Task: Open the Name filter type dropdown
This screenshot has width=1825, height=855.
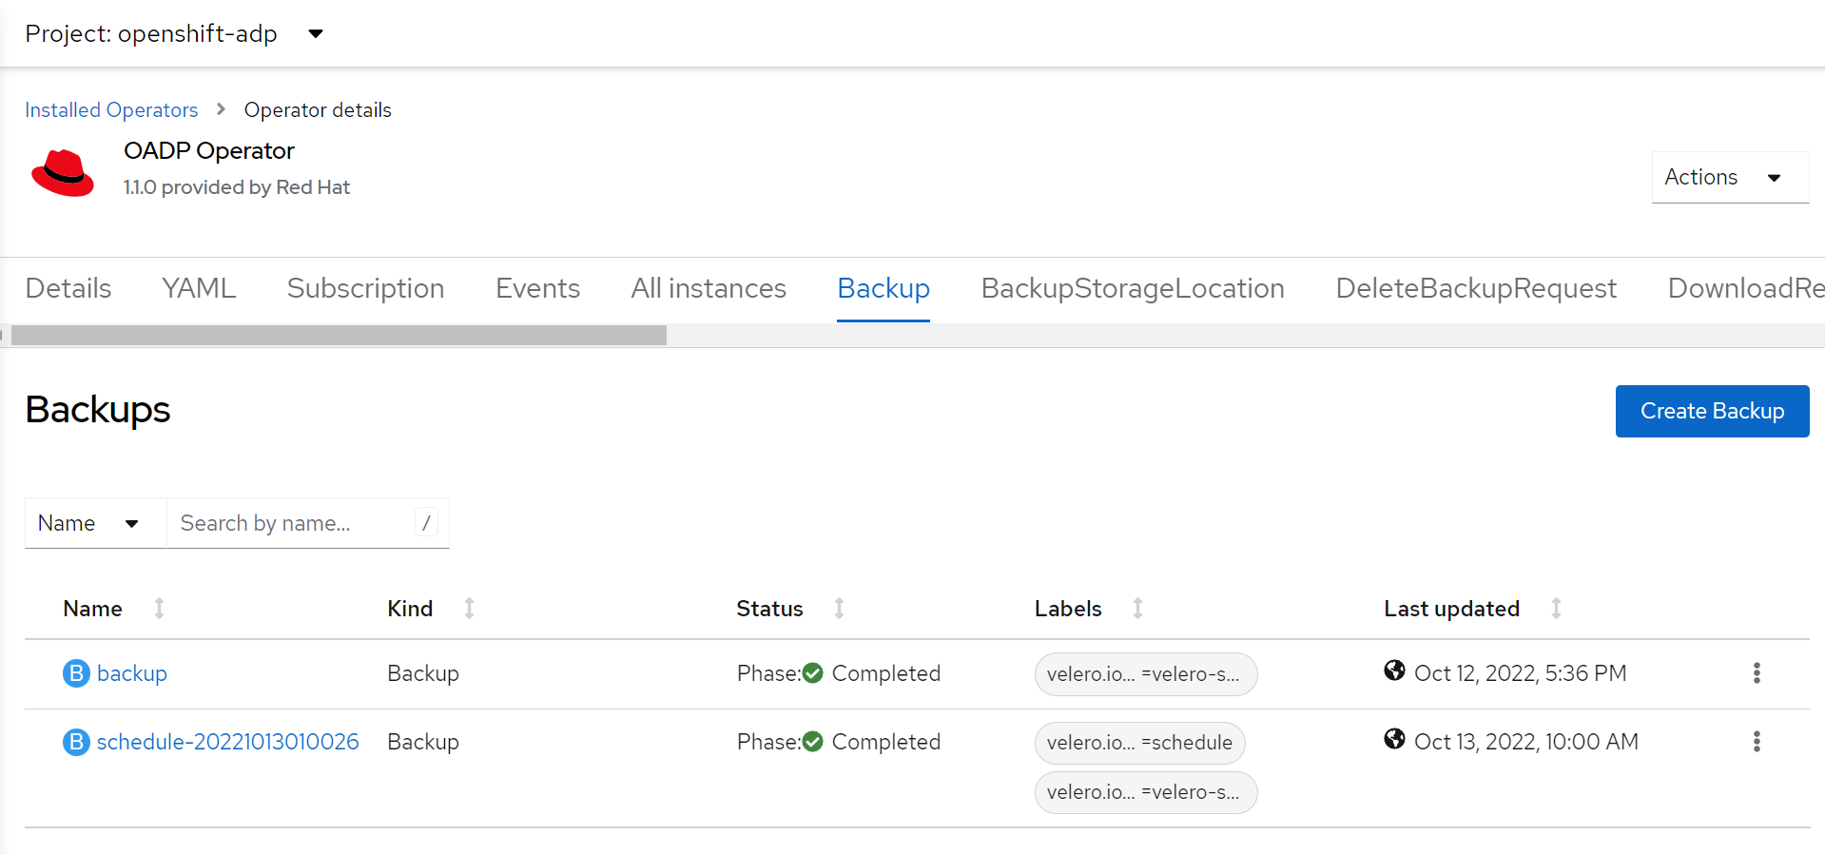Action: pyautogui.click(x=95, y=523)
